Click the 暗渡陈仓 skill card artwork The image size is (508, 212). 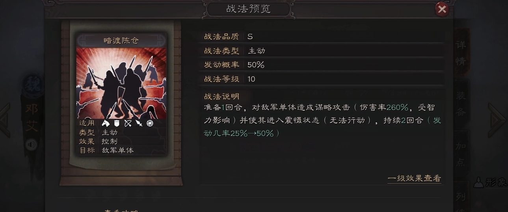point(121,83)
